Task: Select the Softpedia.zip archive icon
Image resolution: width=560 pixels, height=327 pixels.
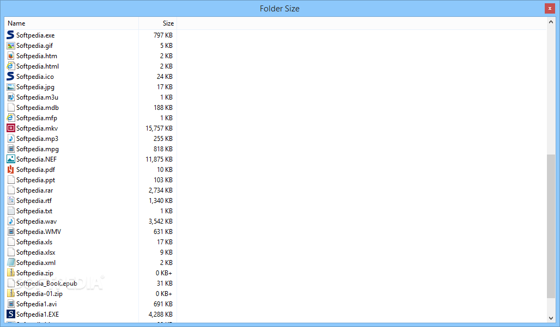Action: [11, 273]
